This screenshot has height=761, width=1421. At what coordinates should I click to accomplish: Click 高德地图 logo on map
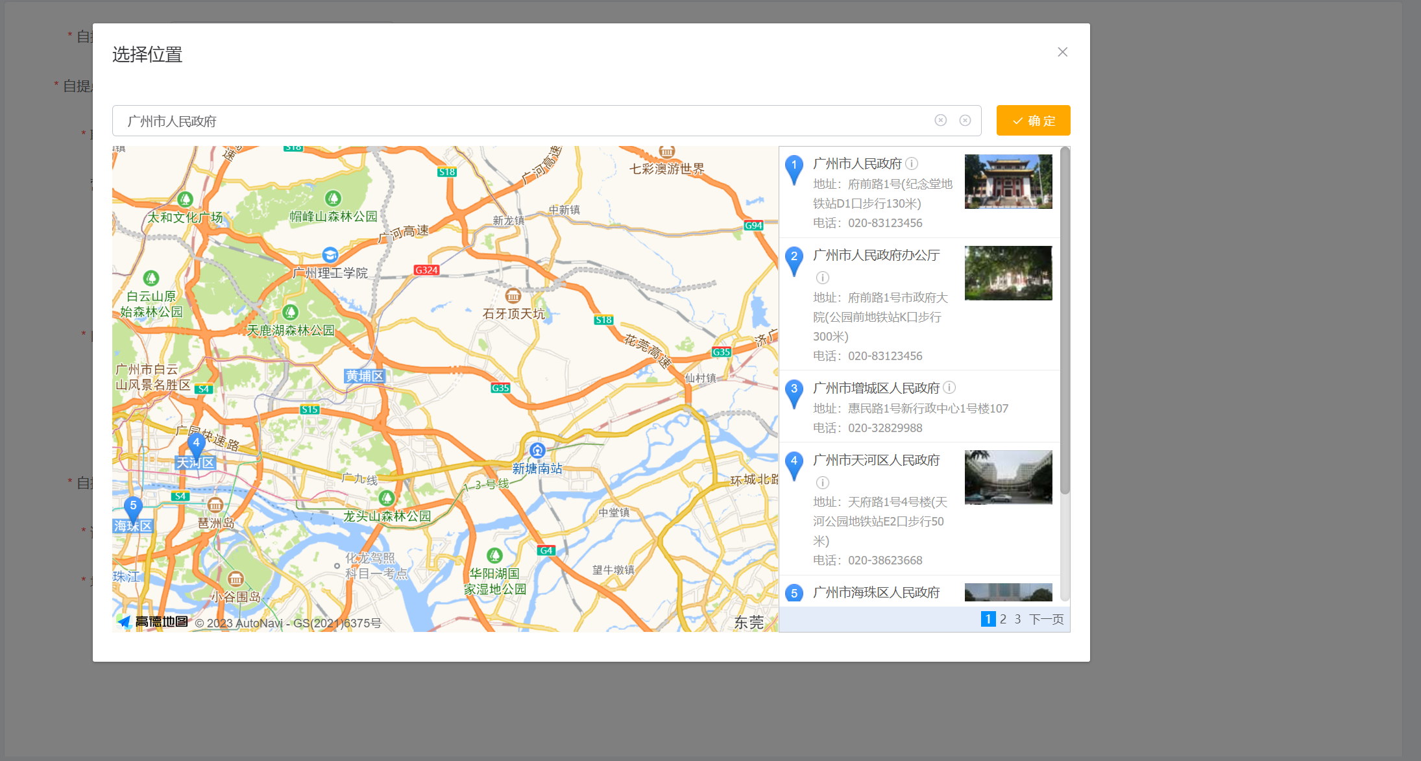point(153,622)
